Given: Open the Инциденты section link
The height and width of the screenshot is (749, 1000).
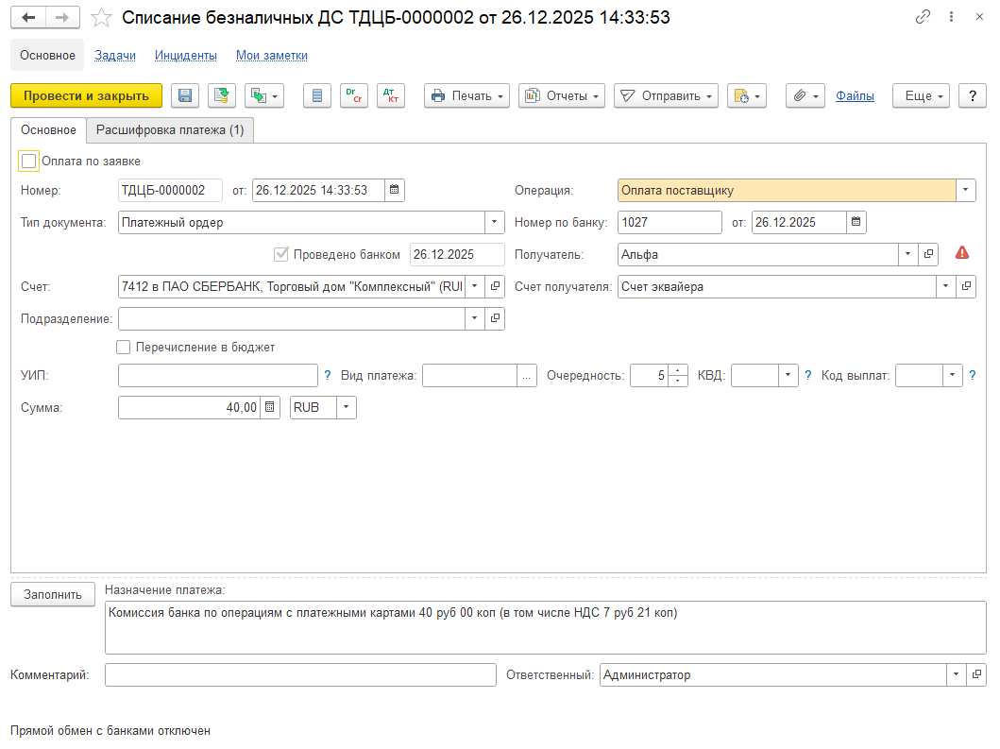Looking at the screenshot, I should pos(186,56).
